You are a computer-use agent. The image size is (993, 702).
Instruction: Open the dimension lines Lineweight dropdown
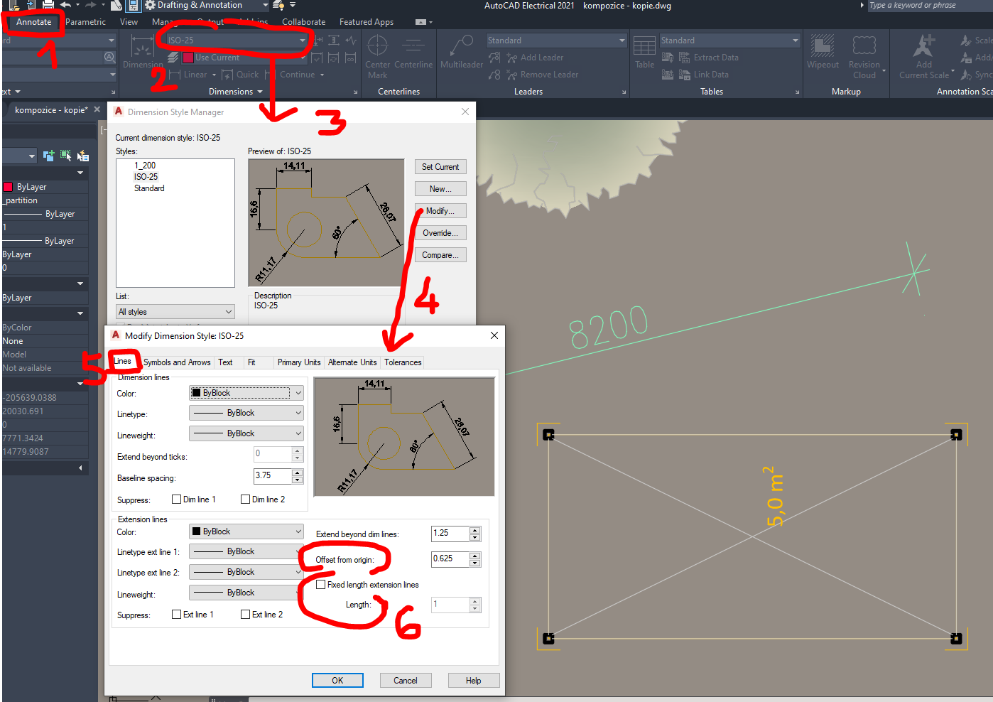[246, 433]
